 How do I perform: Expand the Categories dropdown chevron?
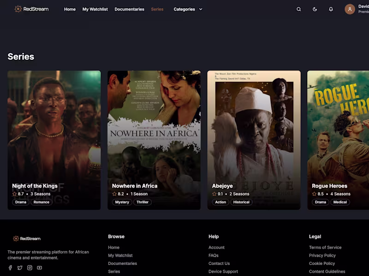pos(201,9)
